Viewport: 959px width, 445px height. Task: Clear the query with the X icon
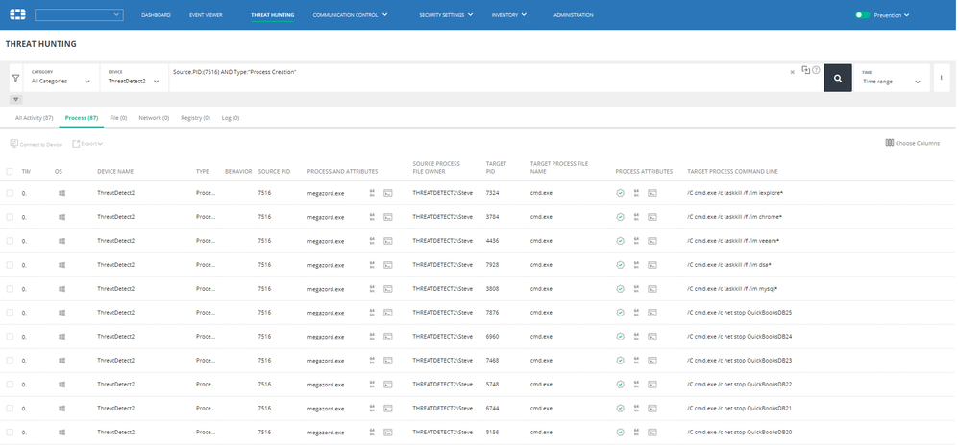click(793, 71)
